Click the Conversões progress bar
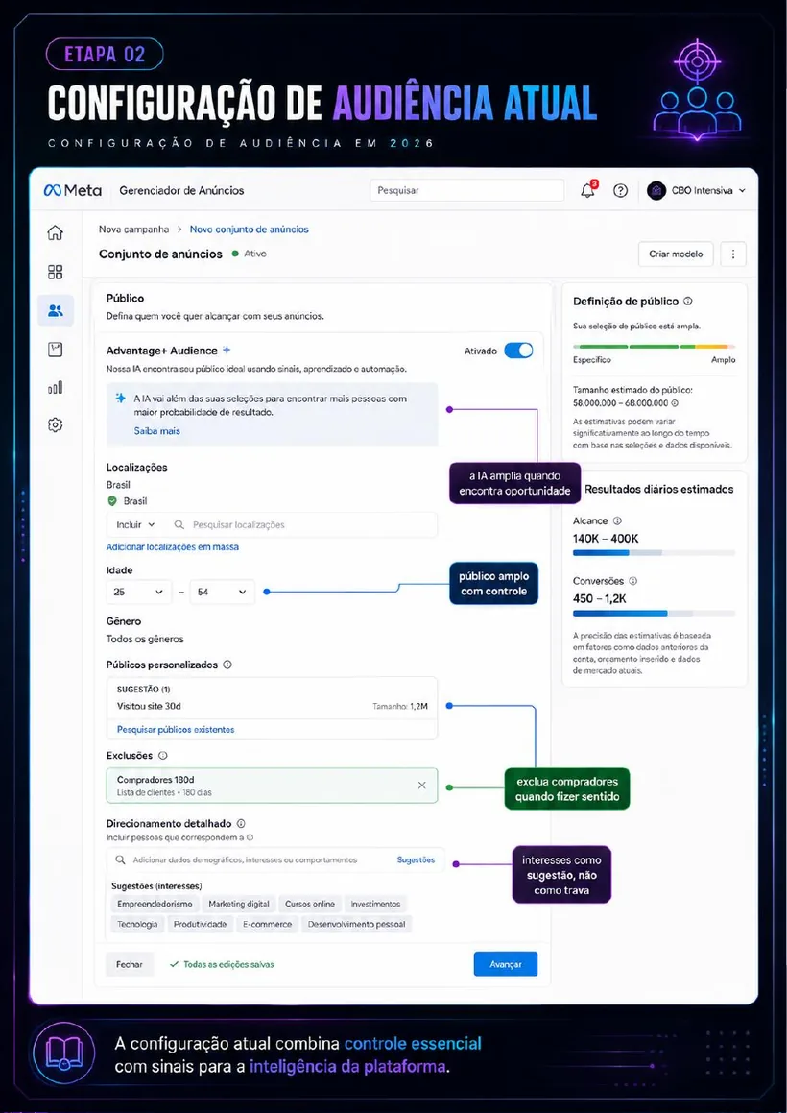The width and height of the screenshot is (787, 1113). (654, 613)
